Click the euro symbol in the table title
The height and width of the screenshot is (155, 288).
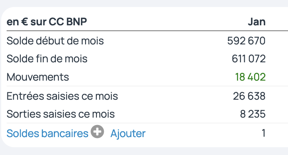click(25, 22)
